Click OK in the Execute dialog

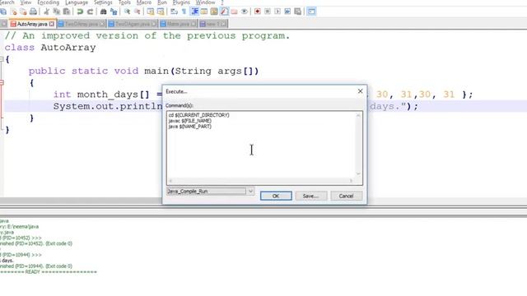(x=276, y=196)
